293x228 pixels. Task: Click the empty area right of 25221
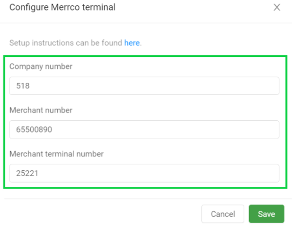(179, 173)
